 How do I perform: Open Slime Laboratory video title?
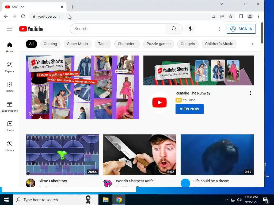[53, 181]
